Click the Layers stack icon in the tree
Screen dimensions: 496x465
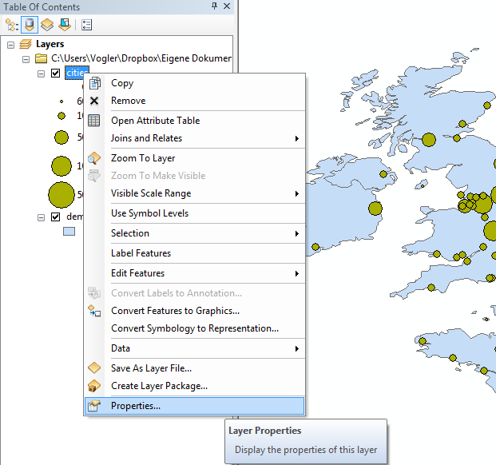point(26,44)
